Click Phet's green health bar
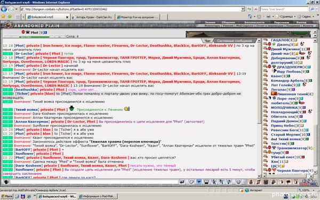The image size is (320, 200). [x=34, y=37]
